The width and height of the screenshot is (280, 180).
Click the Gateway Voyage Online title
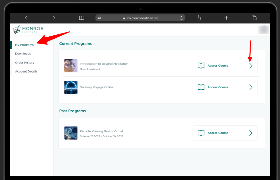(96, 87)
